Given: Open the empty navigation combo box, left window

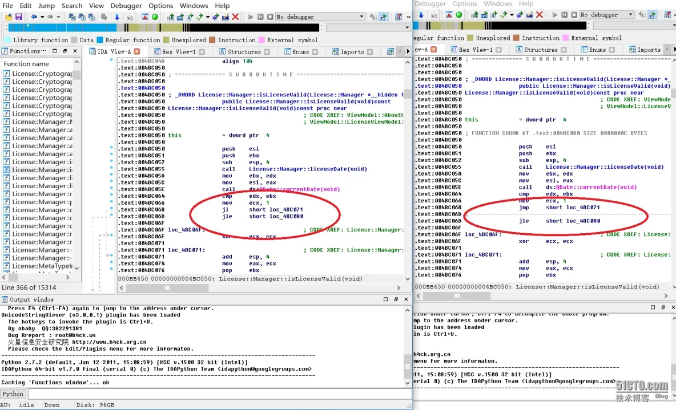Looking at the screenshot, I should 368,27.
